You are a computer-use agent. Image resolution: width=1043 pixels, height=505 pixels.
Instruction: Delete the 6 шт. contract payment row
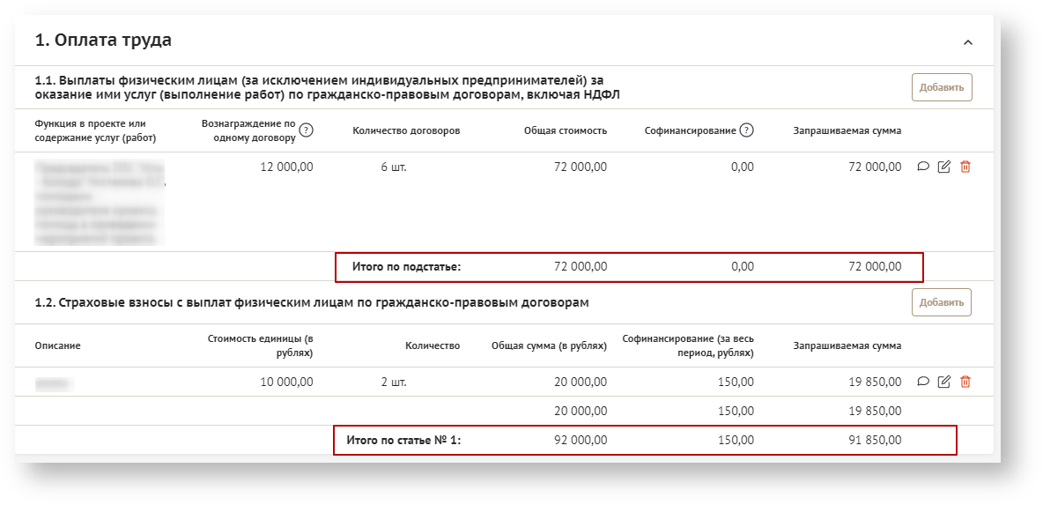pyautogui.click(x=965, y=167)
